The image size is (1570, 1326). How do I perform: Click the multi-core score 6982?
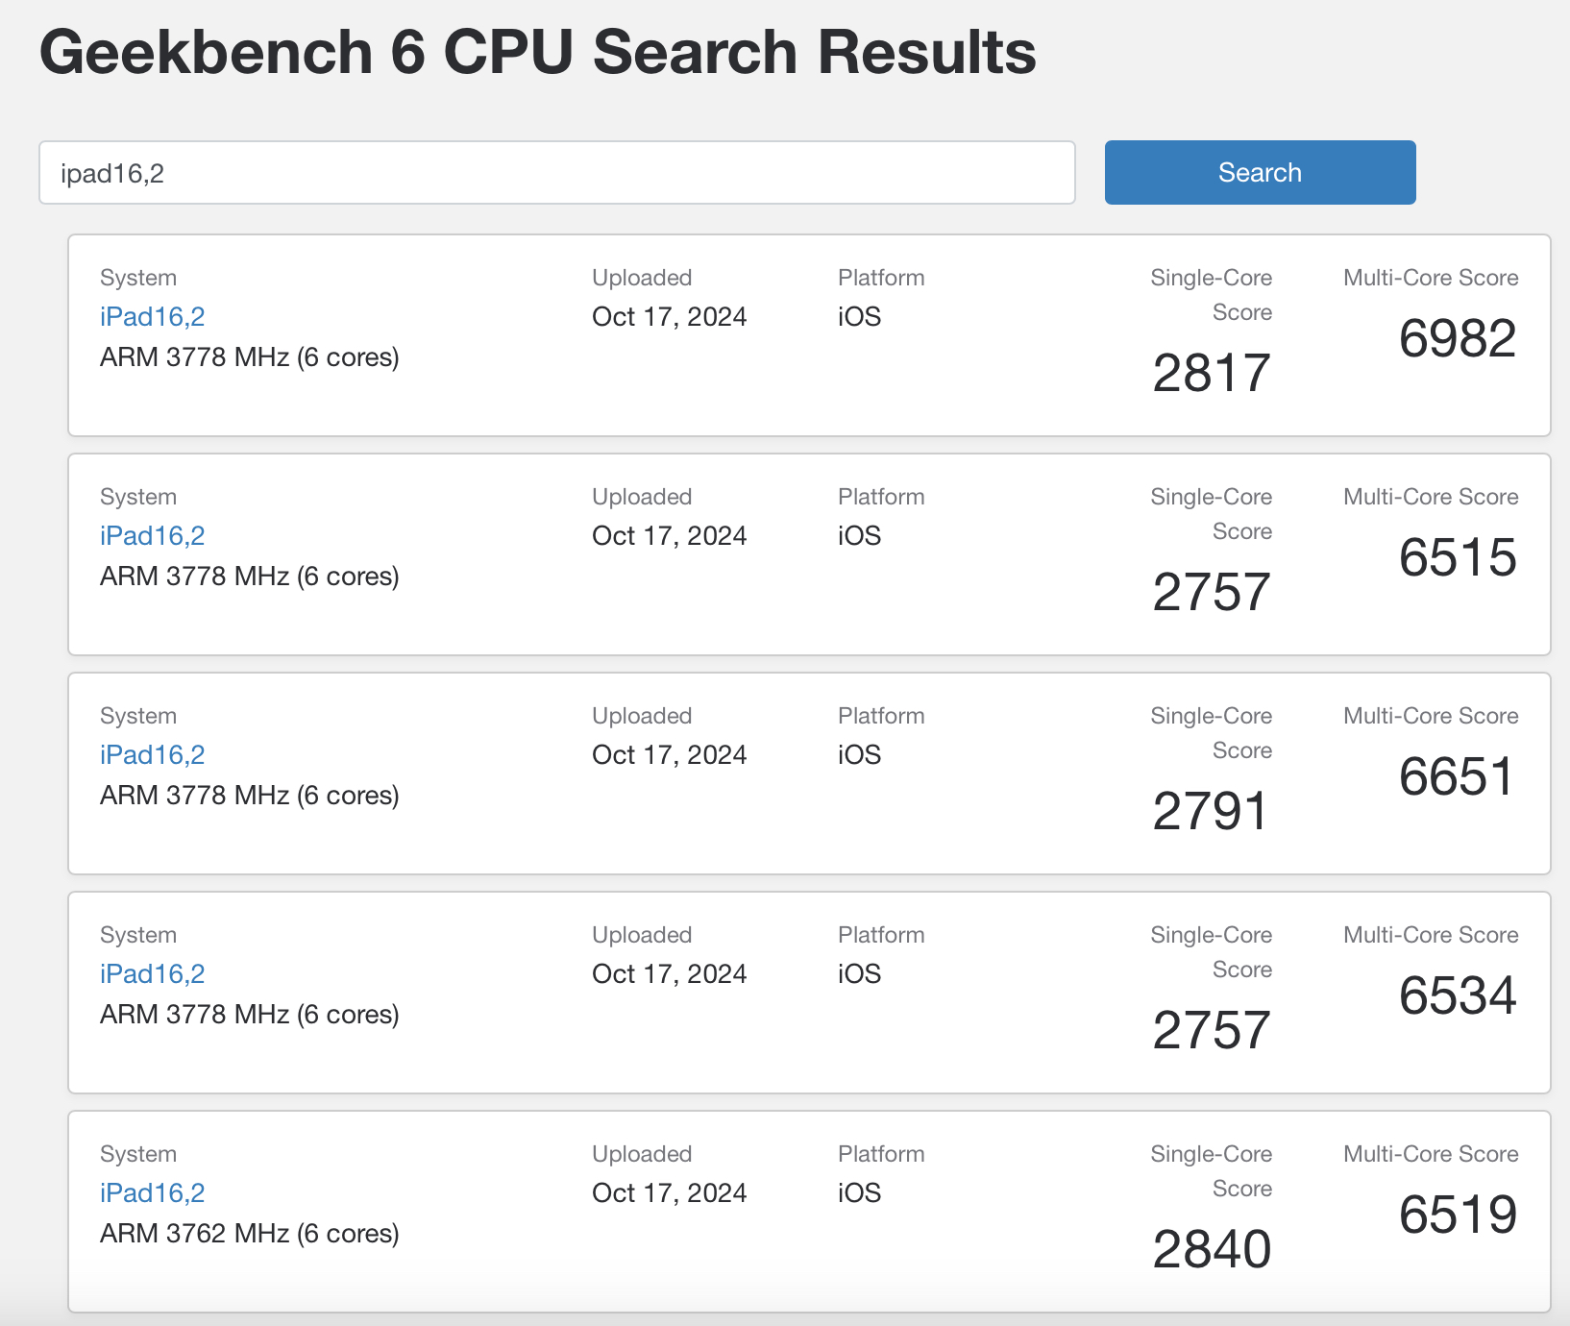click(x=1458, y=338)
